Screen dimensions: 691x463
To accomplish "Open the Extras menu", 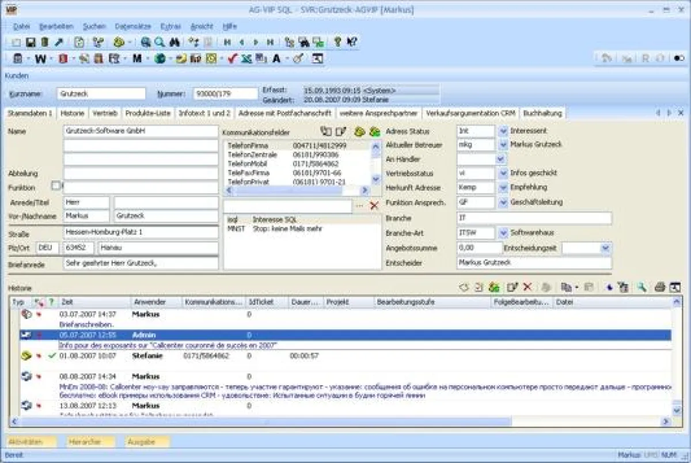I will click(171, 26).
